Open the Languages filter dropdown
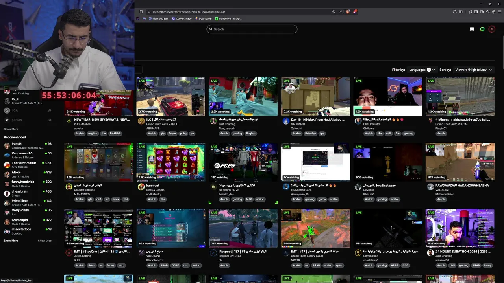Image resolution: width=504 pixels, height=283 pixels. pos(422,70)
